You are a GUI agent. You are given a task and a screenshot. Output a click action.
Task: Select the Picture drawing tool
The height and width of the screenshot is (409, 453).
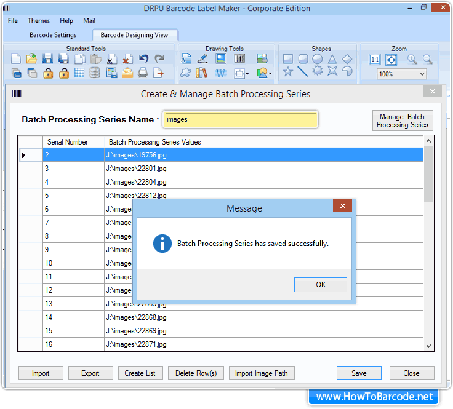pyautogui.click(x=221, y=58)
